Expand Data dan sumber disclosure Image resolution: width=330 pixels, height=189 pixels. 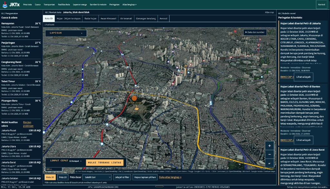(x=255, y=32)
